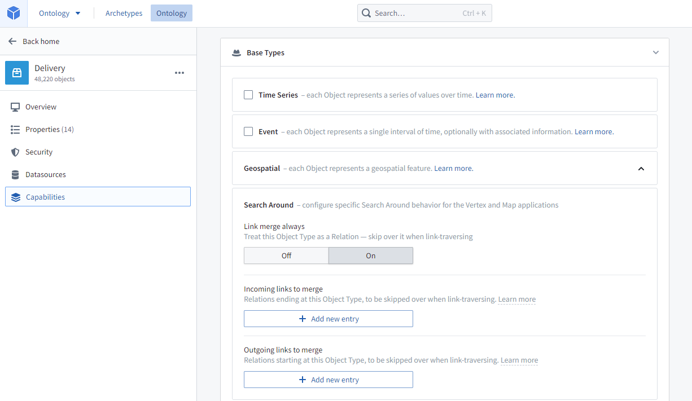Click the search magnifier icon

coord(366,13)
